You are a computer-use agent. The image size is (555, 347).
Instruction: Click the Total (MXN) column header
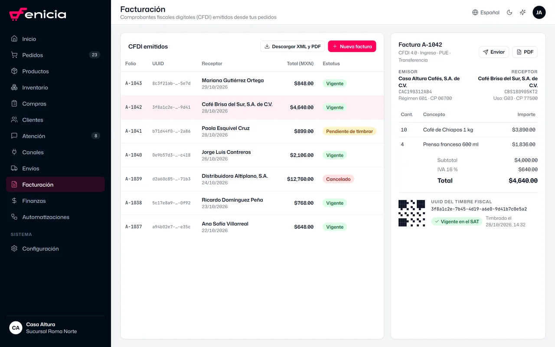300,63
